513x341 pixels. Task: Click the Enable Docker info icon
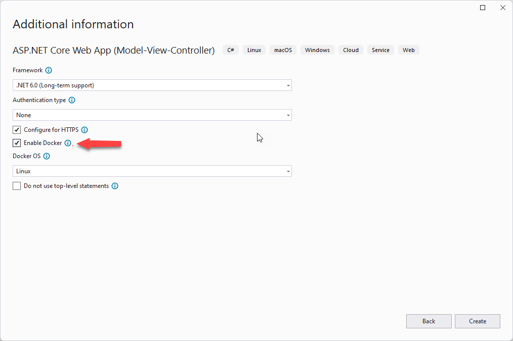point(68,143)
